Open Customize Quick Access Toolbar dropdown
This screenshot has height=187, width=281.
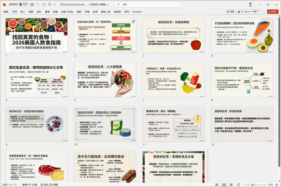point(55,5)
